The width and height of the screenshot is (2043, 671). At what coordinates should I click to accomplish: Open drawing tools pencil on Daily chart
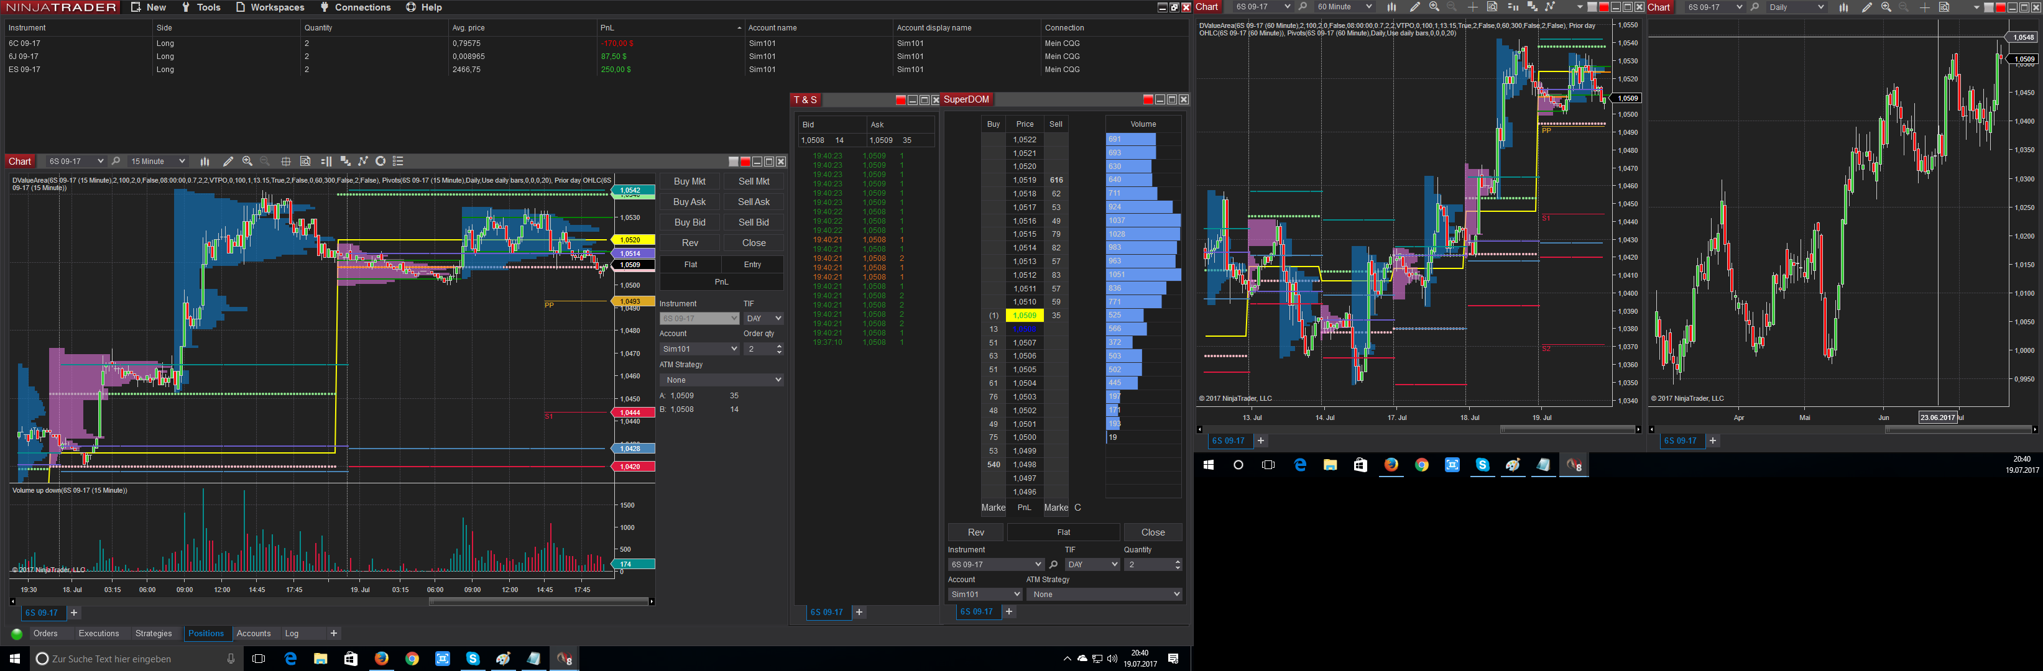pyautogui.click(x=1867, y=7)
